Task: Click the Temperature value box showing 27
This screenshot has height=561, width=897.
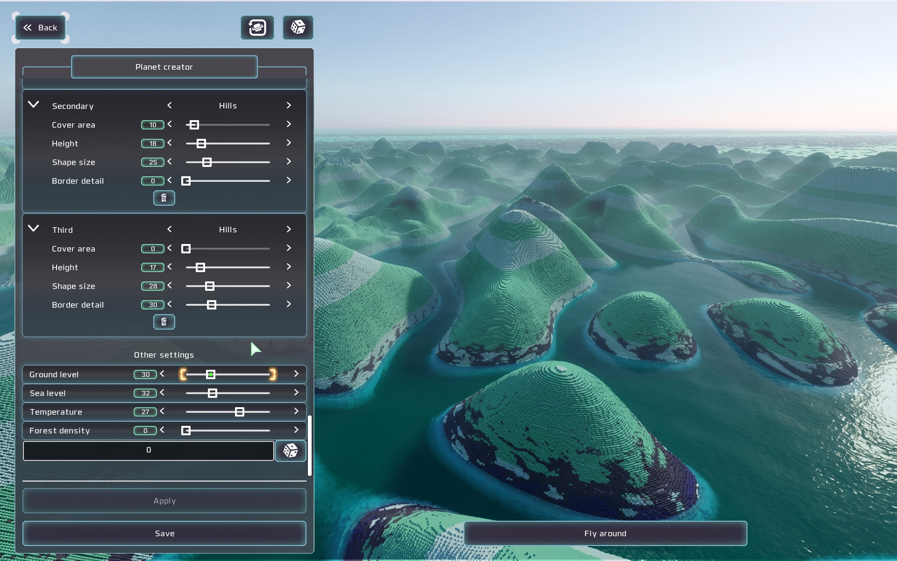Action: (145, 412)
